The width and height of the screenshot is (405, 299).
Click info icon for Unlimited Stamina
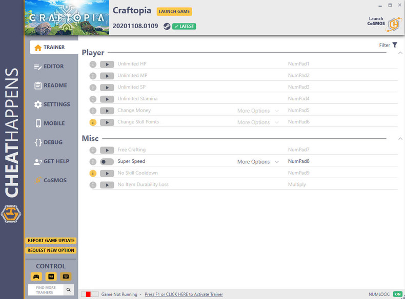[x=93, y=99]
